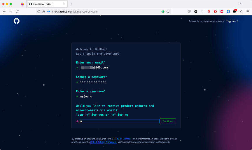Click the masked password field
The image size is (252, 150).
(93, 82)
